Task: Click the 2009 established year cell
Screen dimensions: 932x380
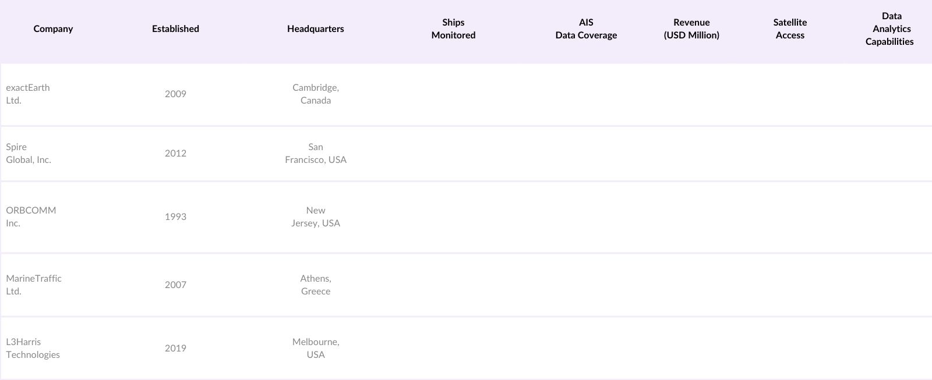Action: point(175,94)
